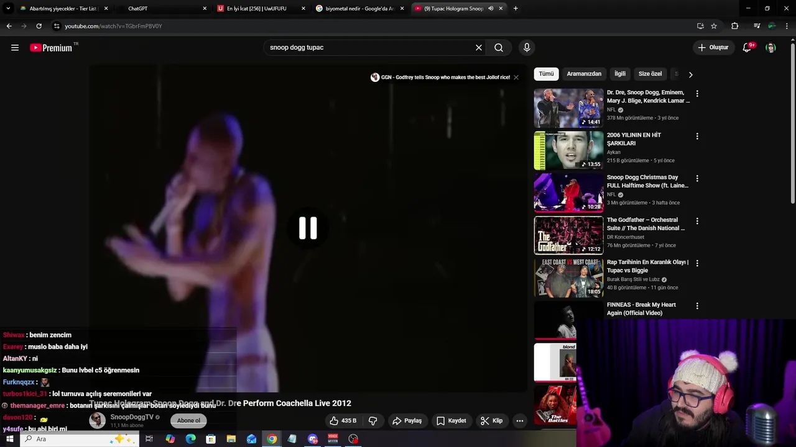Bookmark this page with star icon
796x447 pixels.
(714, 26)
